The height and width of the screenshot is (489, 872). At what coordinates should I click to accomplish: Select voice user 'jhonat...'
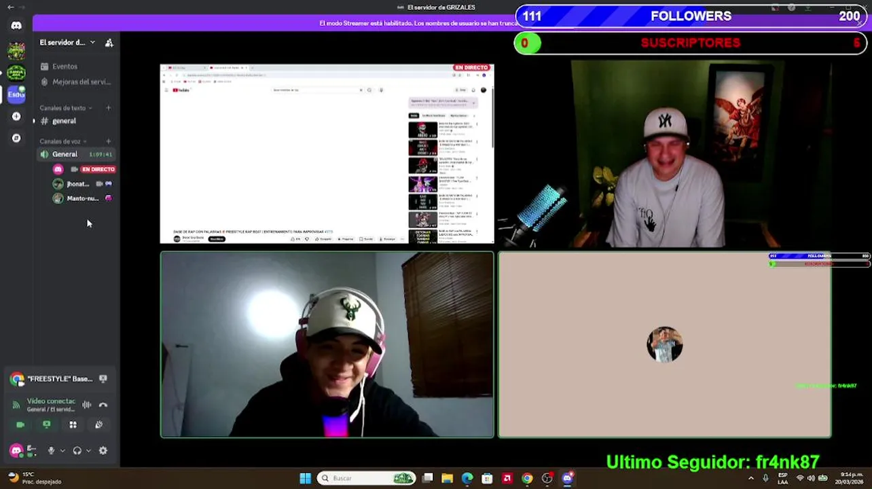click(84, 184)
